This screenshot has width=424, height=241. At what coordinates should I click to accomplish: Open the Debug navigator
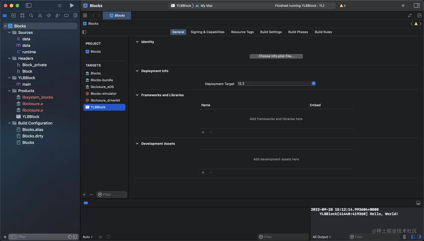point(58,15)
